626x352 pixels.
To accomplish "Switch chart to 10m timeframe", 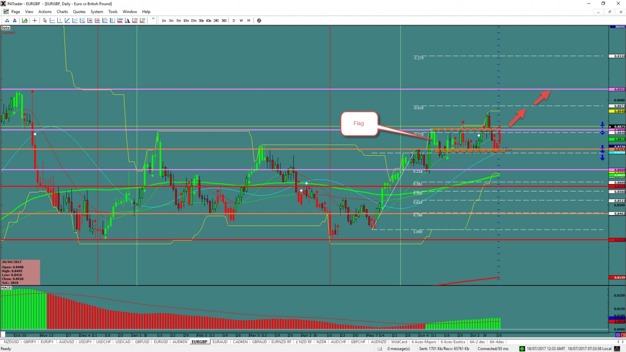I will pos(186,21).
